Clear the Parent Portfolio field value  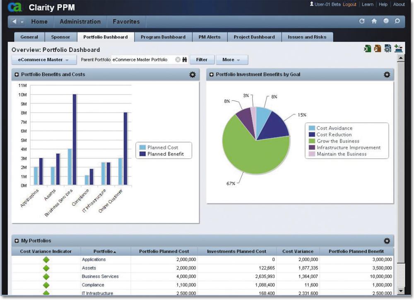pyautogui.click(x=178, y=60)
